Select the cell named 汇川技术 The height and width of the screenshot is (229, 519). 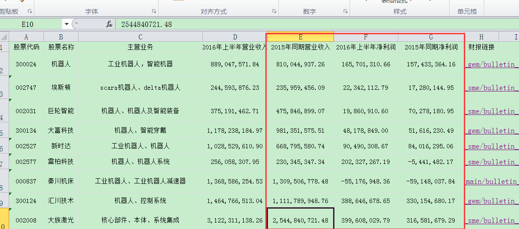pyautogui.click(x=61, y=200)
